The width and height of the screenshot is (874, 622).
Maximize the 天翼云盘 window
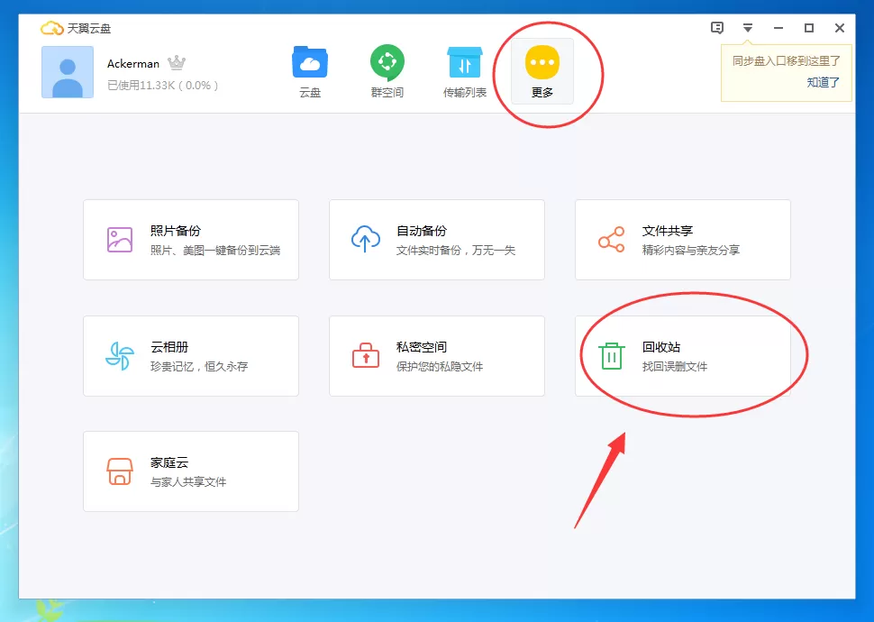809,28
